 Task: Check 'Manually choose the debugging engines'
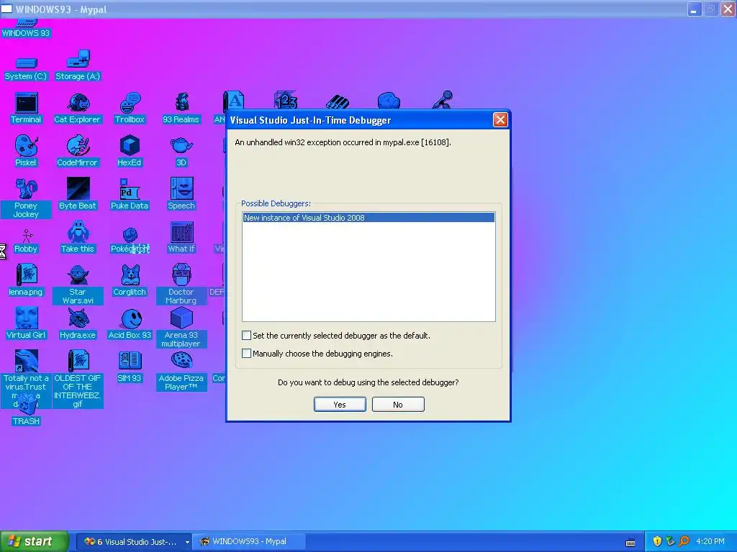(x=246, y=354)
